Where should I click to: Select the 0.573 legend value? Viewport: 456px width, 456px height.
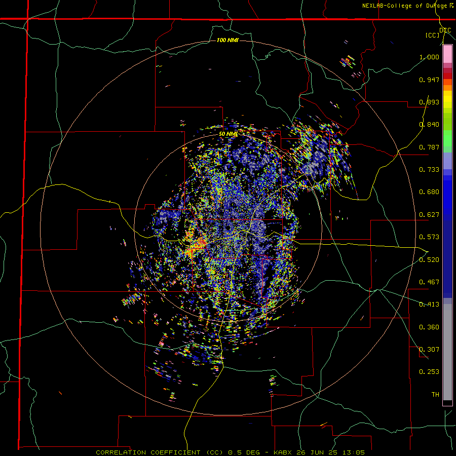click(x=429, y=237)
